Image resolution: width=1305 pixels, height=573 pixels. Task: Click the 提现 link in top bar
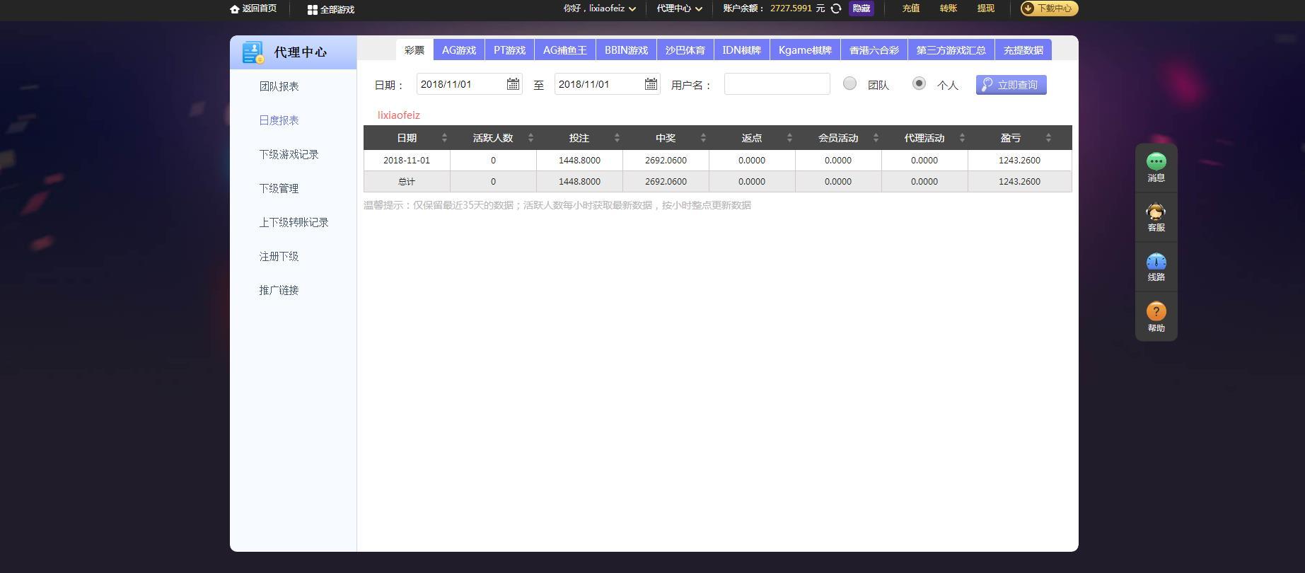coord(986,8)
